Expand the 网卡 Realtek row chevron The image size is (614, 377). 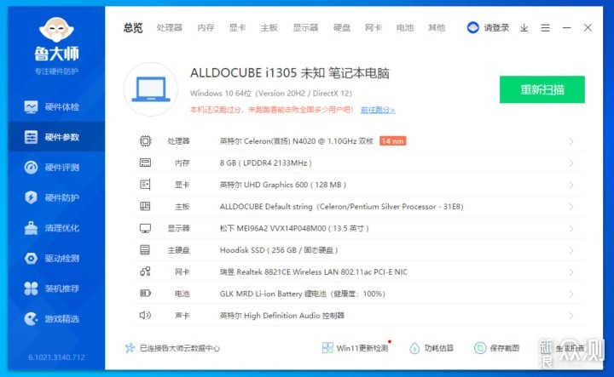(571, 272)
